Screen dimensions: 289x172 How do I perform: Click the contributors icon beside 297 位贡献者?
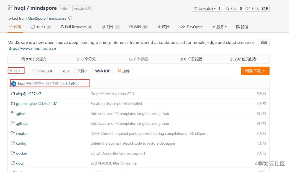(231, 59)
